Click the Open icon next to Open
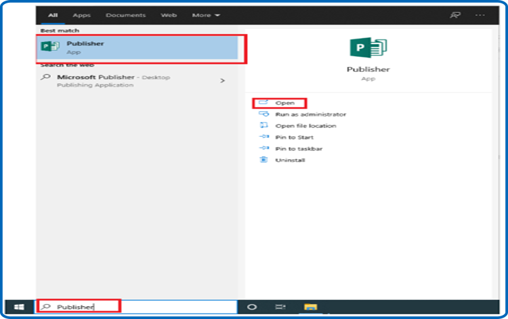The image size is (508, 319). pos(263,102)
